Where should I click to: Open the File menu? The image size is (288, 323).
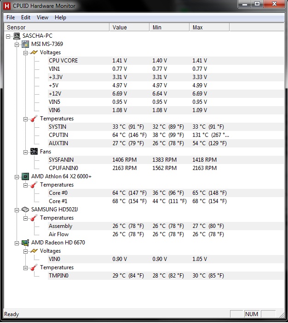(x=11, y=17)
